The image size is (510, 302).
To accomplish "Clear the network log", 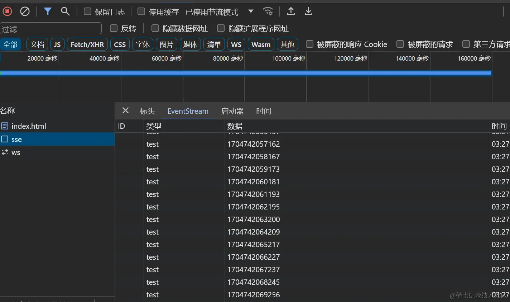I will point(25,11).
